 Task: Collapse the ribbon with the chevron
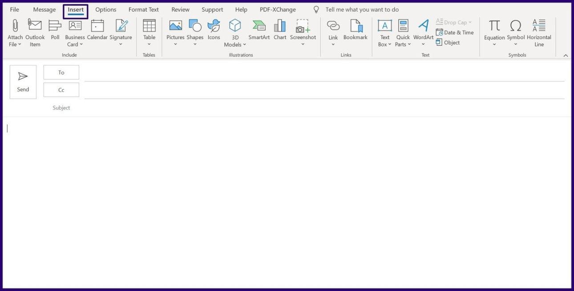click(566, 55)
